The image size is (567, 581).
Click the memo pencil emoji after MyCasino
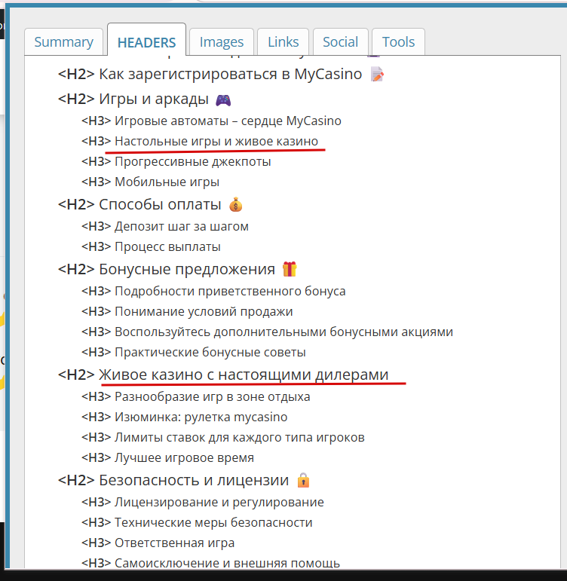(377, 75)
